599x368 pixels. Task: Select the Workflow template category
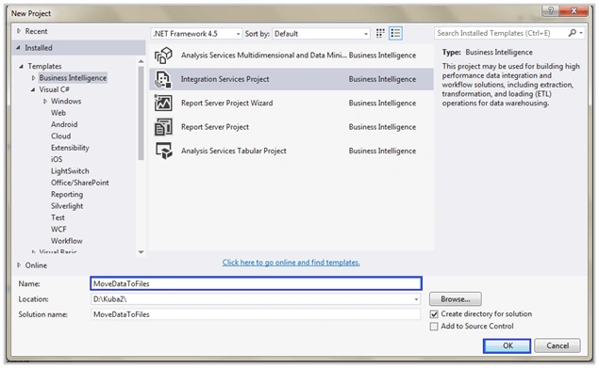click(x=66, y=241)
